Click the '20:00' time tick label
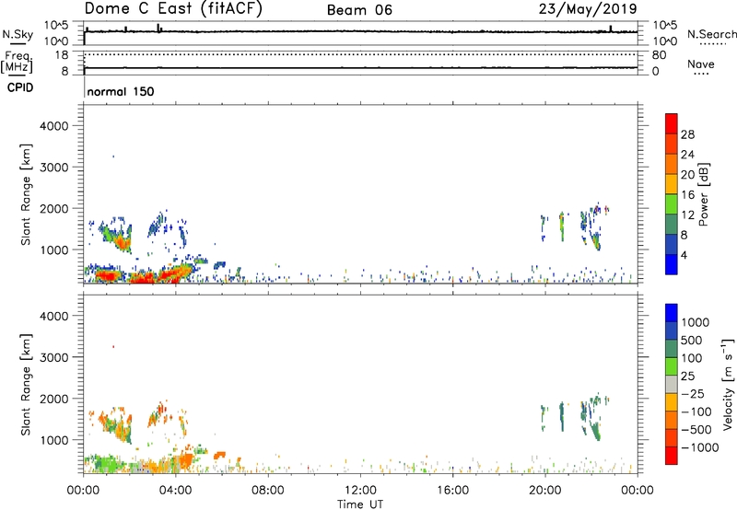Screen dimensions: 737x510 point(545,491)
